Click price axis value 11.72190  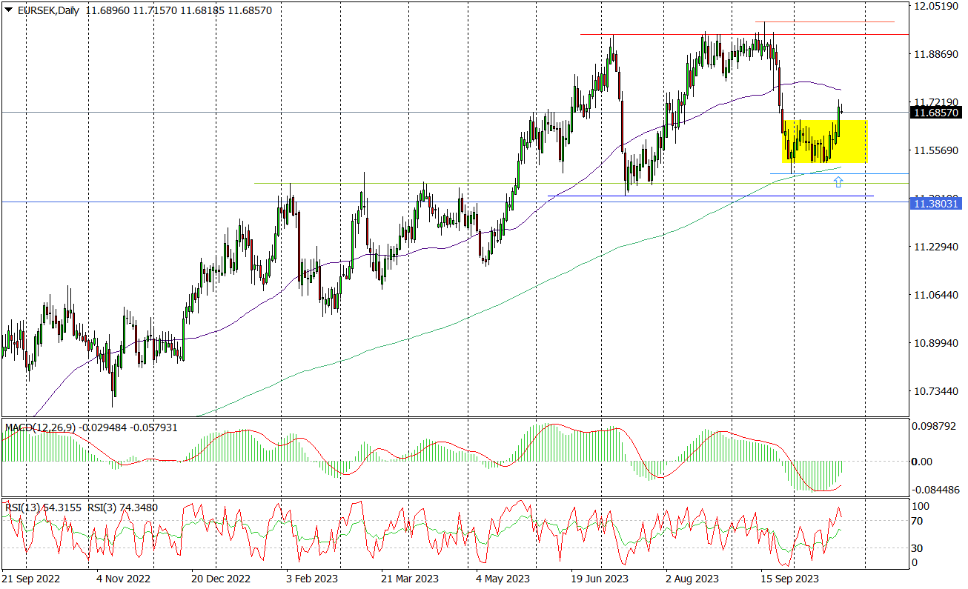(x=935, y=102)
